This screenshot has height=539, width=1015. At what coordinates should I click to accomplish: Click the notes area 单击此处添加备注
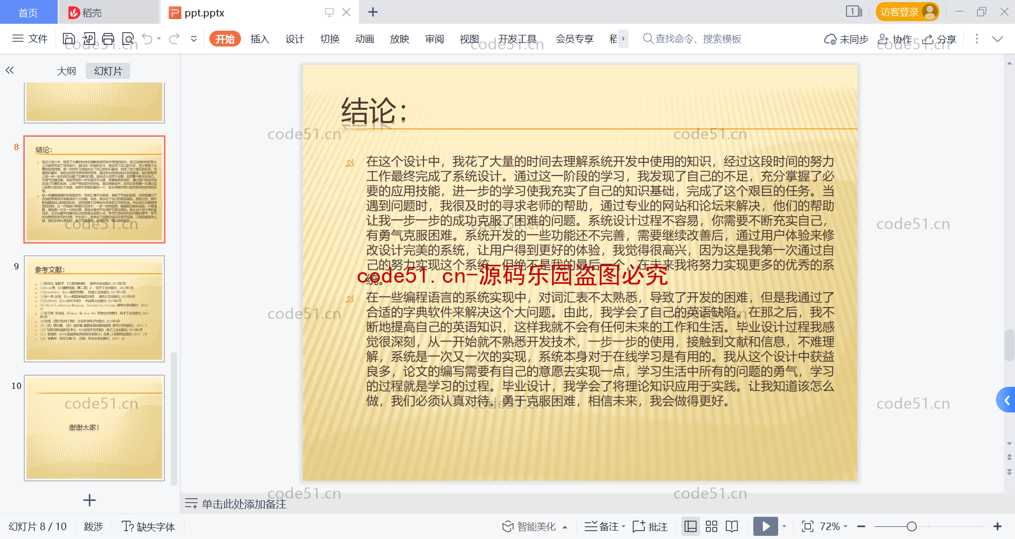click(244, 504)
